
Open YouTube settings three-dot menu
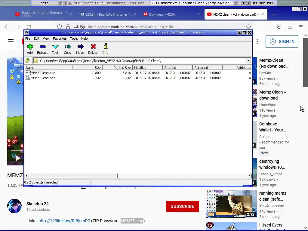(257, 42)
